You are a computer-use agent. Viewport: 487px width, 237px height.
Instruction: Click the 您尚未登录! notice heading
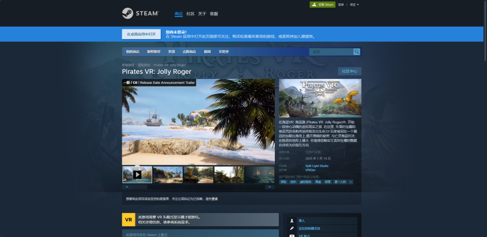click(176, 32)
